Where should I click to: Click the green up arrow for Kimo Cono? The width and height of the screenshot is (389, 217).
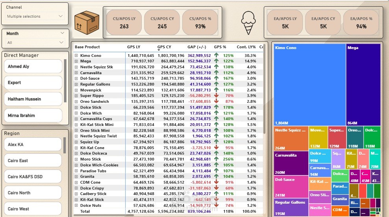click(216, 55)
